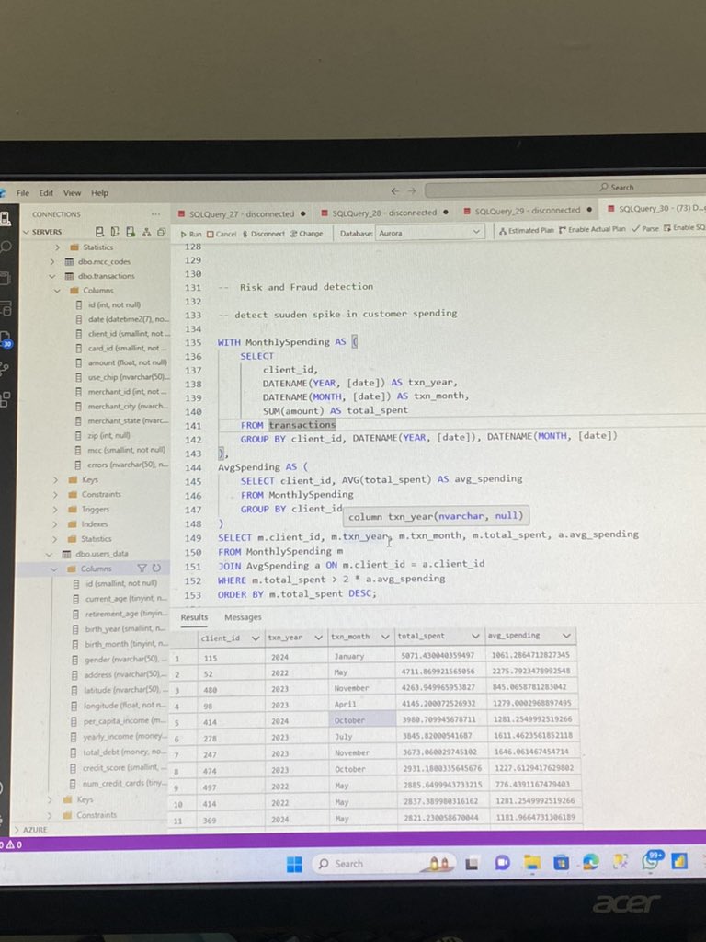Screen dimensions: 706x942
Task: Click the New Server Group icon
Action: pos(115,232)
